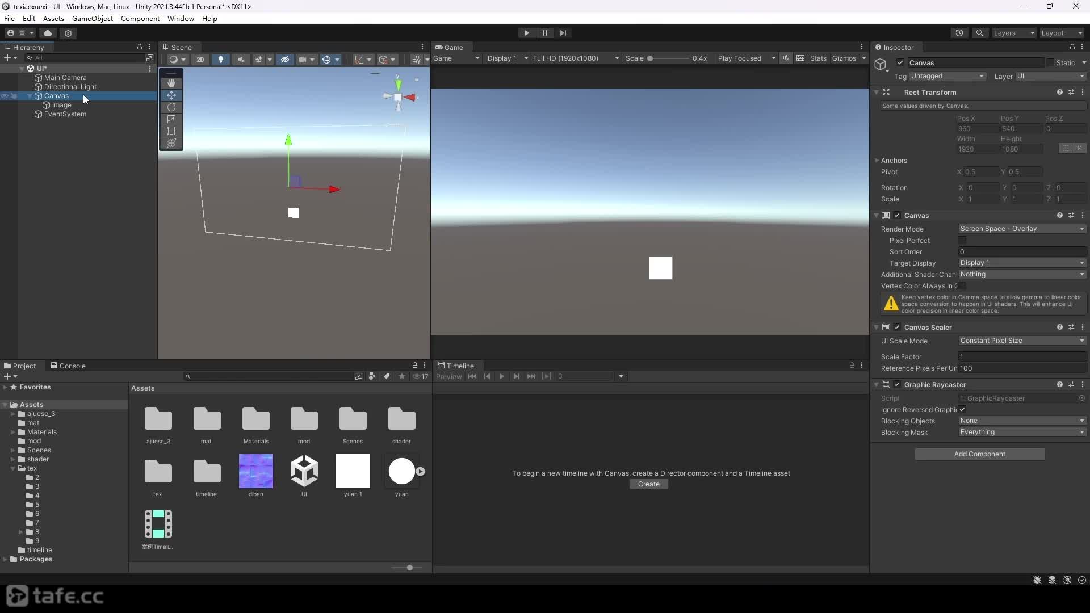Select the Rotate tool in Scene toolbar

click(x=171, y=107)
